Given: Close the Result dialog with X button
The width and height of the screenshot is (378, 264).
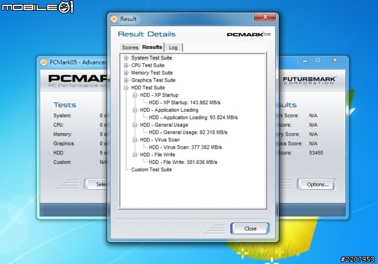Looking at the screenshot, I should pyautogui.click(x=265, y=17).
